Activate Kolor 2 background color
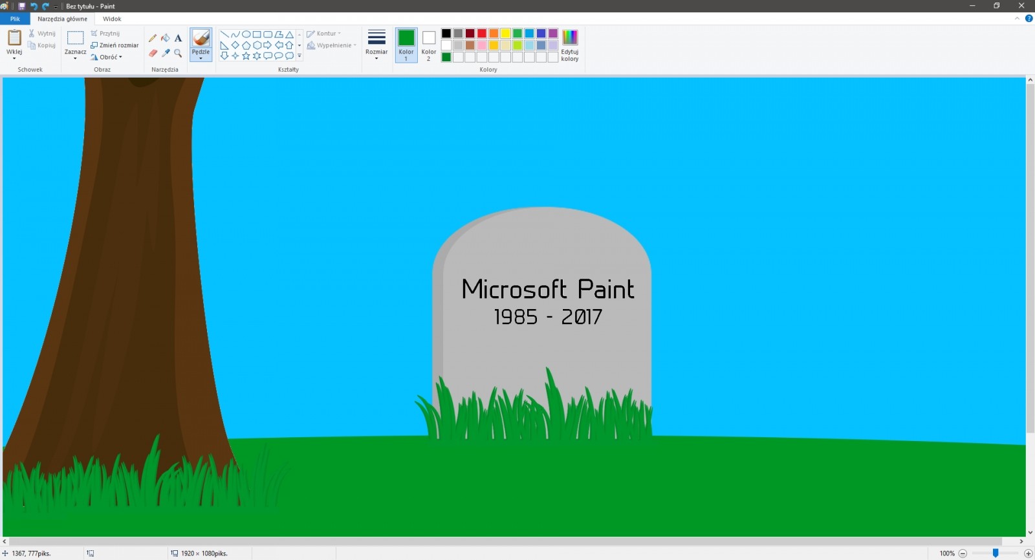This screenshot has height=560, width=1035. pos(429,45)
